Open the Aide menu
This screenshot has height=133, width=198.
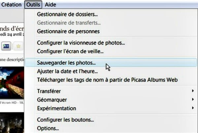pyautogui.click(x=50, y=5)
